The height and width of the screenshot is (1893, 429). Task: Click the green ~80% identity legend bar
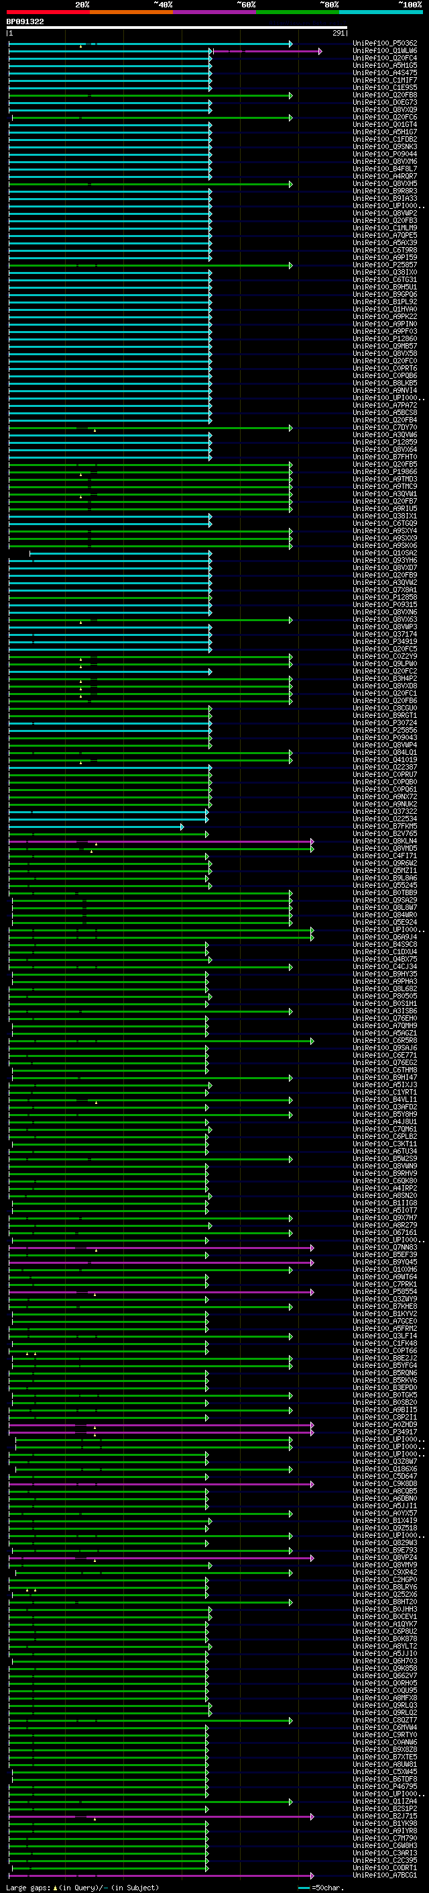(x=298, y=12)
